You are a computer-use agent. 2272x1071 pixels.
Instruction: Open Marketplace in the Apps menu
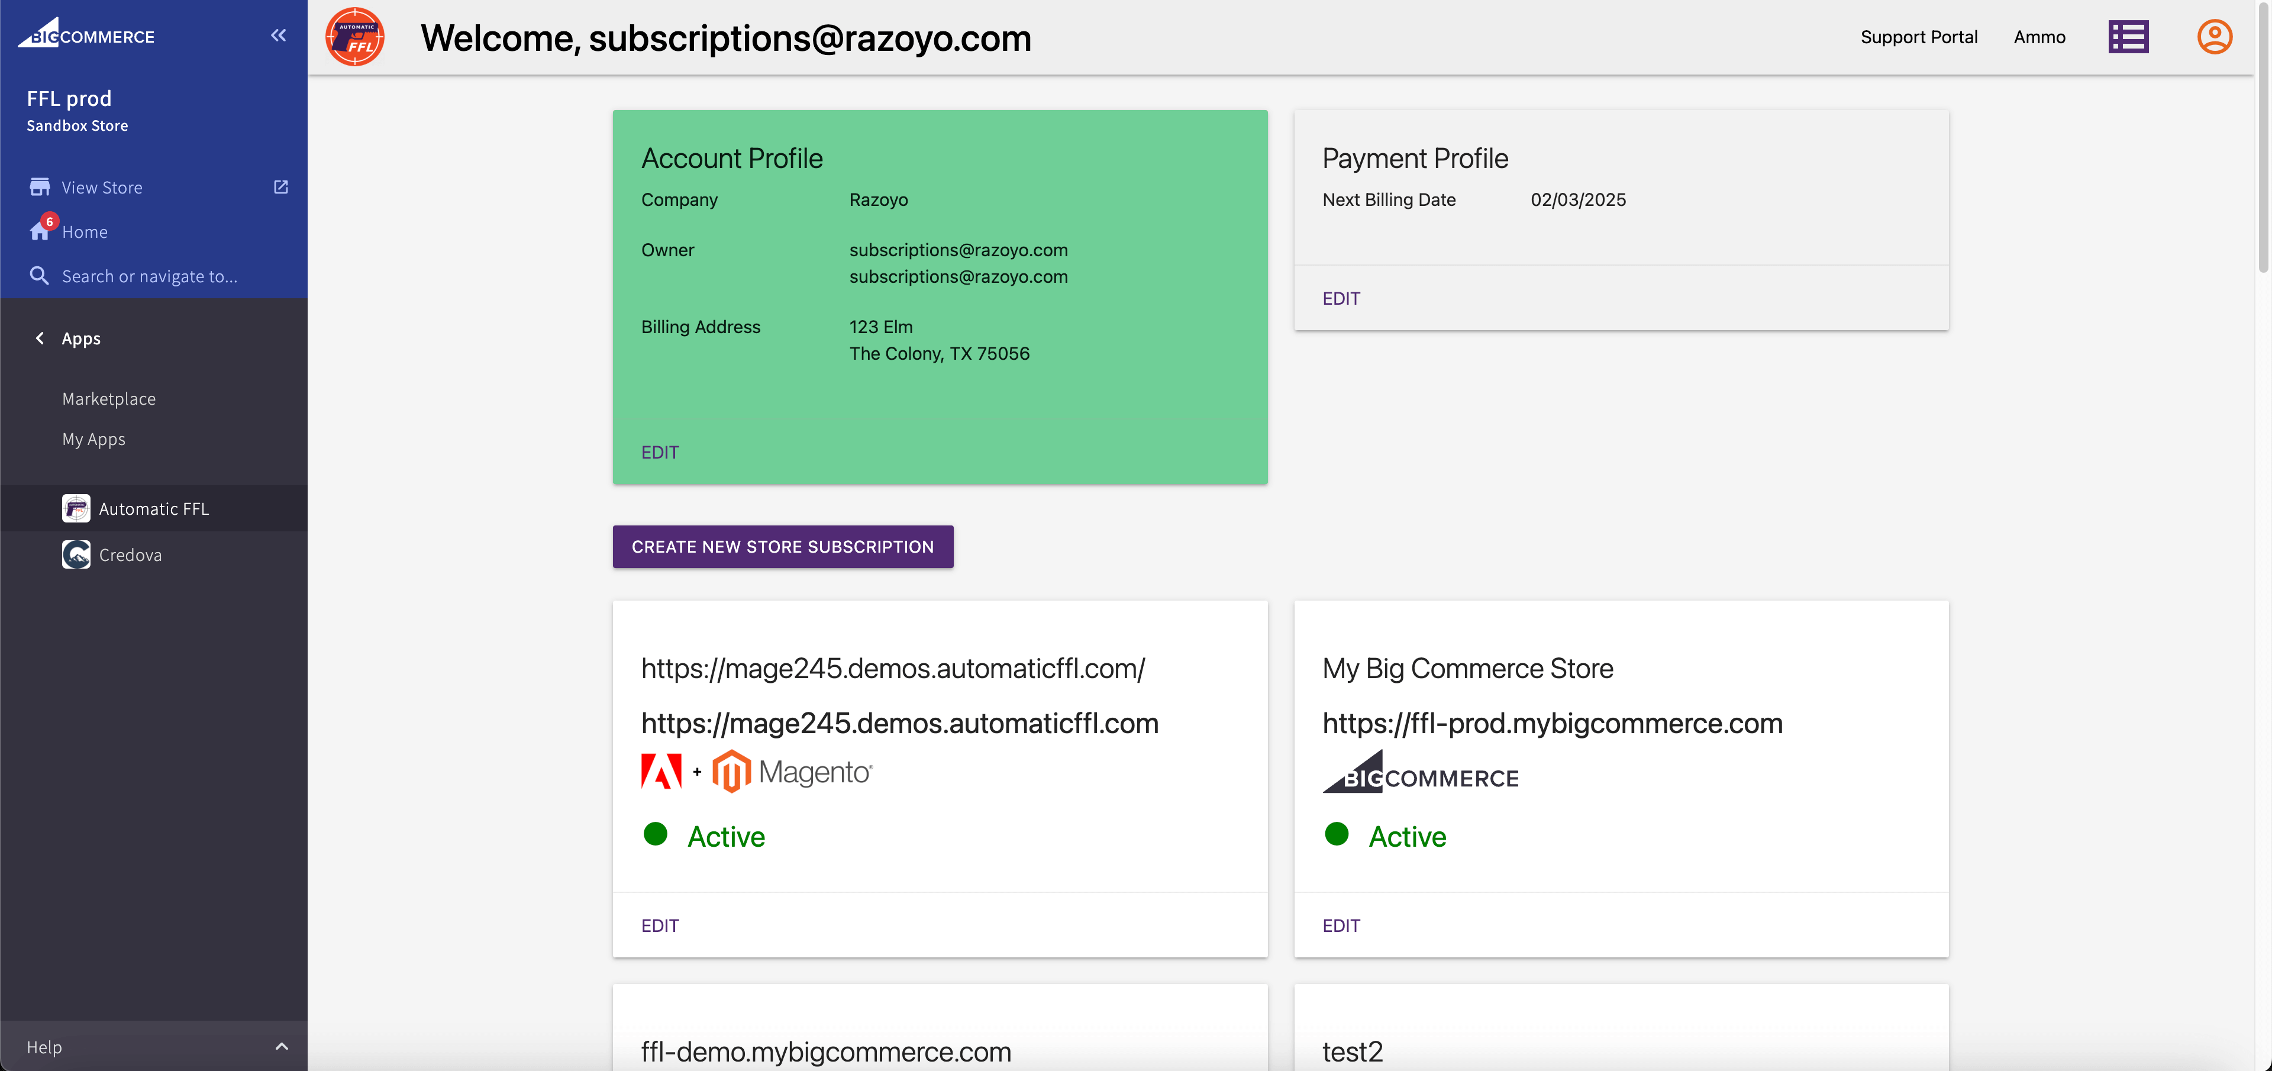[108, 399]
